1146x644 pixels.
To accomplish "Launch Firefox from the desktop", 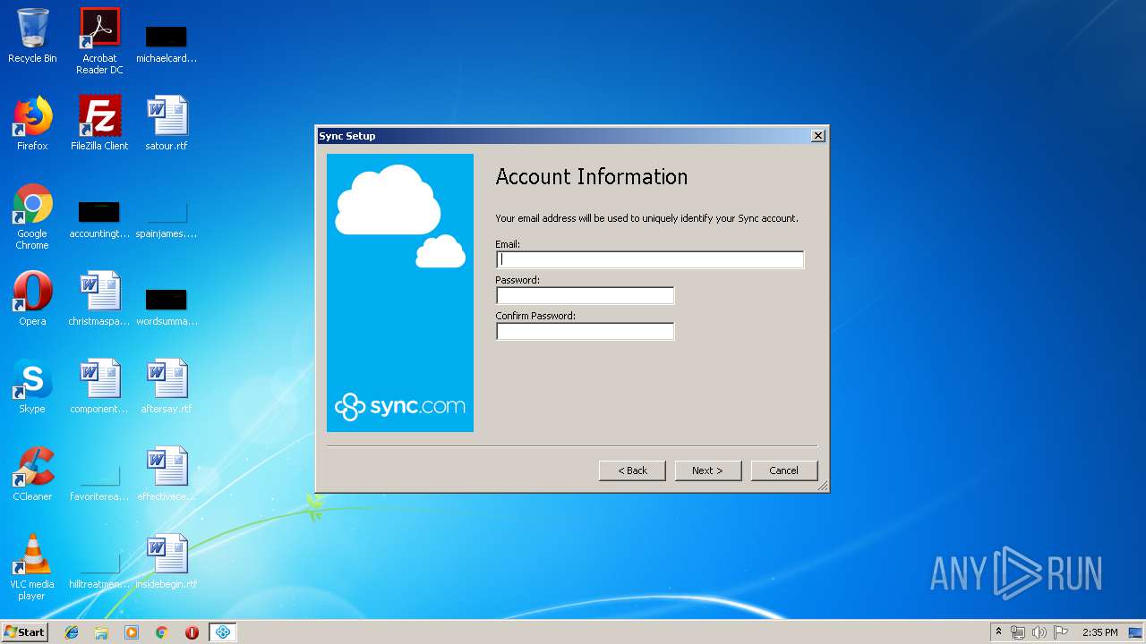I will (x=32, y=123).
